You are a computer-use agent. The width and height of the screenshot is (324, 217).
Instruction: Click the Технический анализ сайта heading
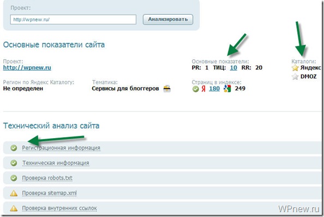pyautogui.click(x=51, y=126)
